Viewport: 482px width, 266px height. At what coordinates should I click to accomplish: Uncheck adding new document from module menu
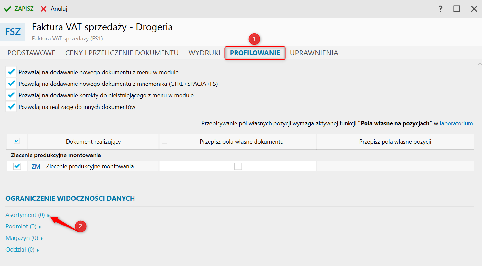point(11,72)
